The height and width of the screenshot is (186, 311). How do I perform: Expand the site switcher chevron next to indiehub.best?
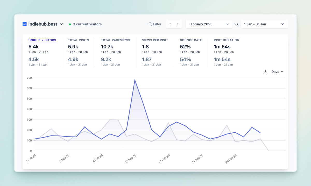61,24
